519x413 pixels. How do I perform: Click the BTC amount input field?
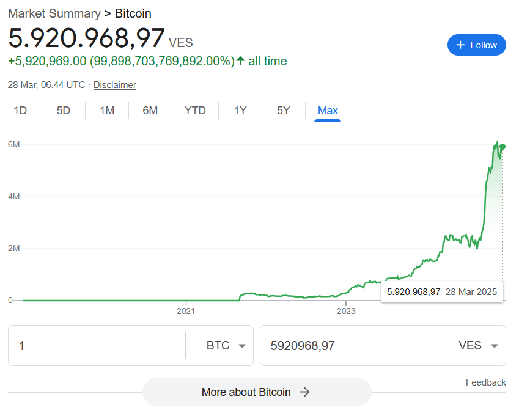97,346
